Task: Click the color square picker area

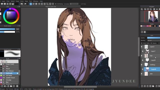Action: pyautogui.click(x=11, y=16)
